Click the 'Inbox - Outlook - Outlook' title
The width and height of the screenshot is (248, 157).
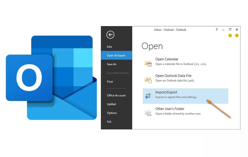[170, 30]
